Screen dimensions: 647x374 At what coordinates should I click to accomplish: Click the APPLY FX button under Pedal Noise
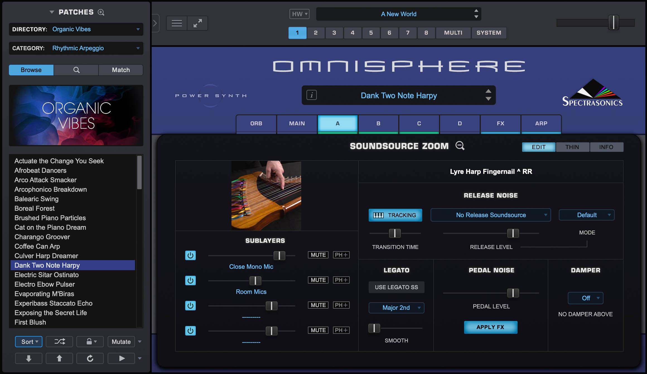tap(491, 327)
